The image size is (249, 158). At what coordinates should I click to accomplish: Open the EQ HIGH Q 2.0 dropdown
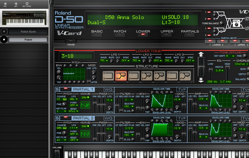click(219, 70)
